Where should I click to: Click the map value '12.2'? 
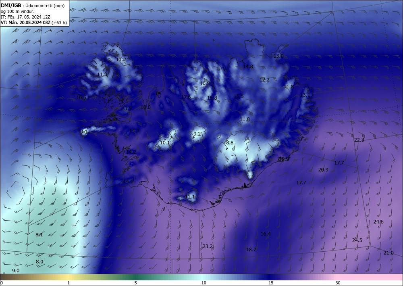point(264,80)
